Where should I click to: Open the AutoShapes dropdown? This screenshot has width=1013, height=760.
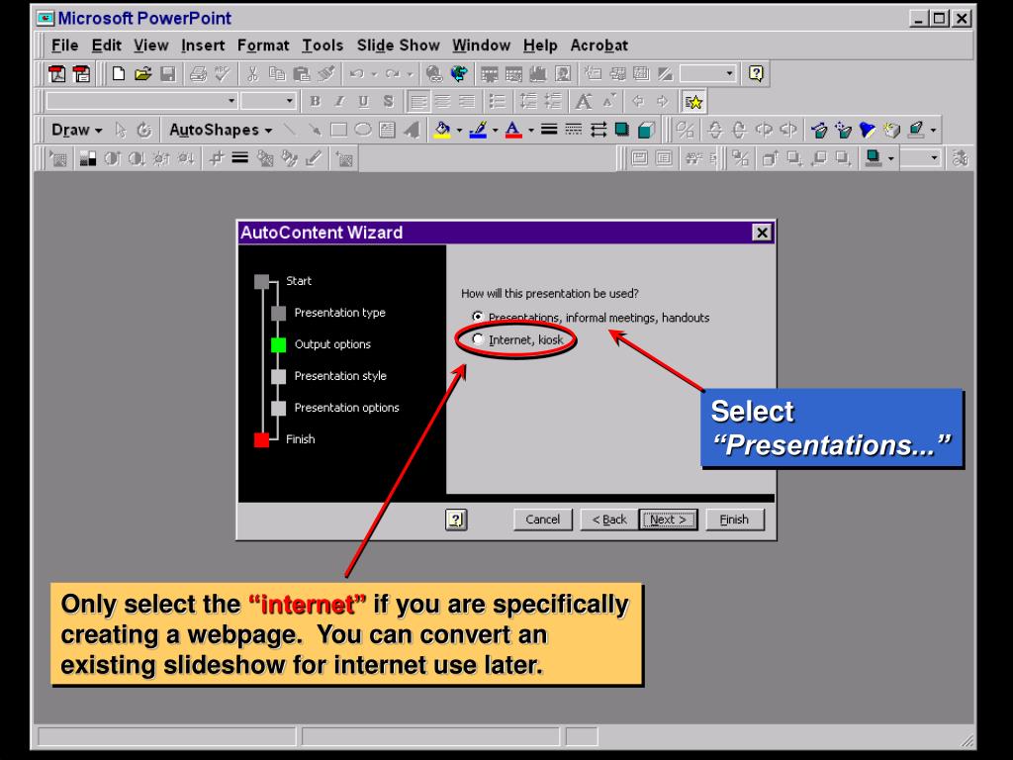pos(221,130)
